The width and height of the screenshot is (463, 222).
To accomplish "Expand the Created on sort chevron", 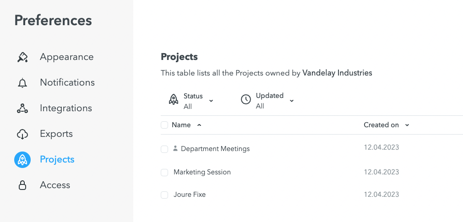I will click(407, 125).
